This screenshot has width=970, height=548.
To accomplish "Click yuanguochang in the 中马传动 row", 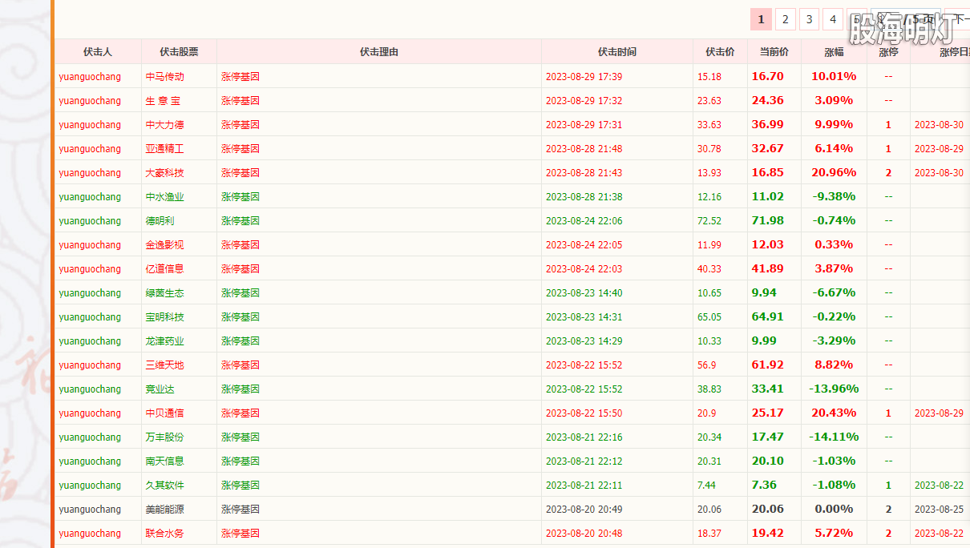I will [x=90, y=77].
